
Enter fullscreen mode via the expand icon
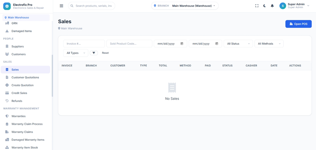257,6
